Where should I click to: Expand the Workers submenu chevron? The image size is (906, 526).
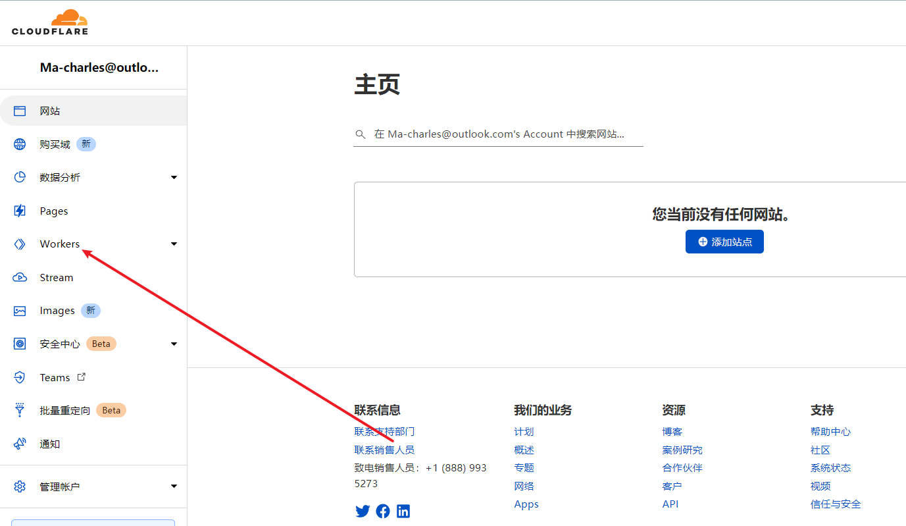coord(174,244)
